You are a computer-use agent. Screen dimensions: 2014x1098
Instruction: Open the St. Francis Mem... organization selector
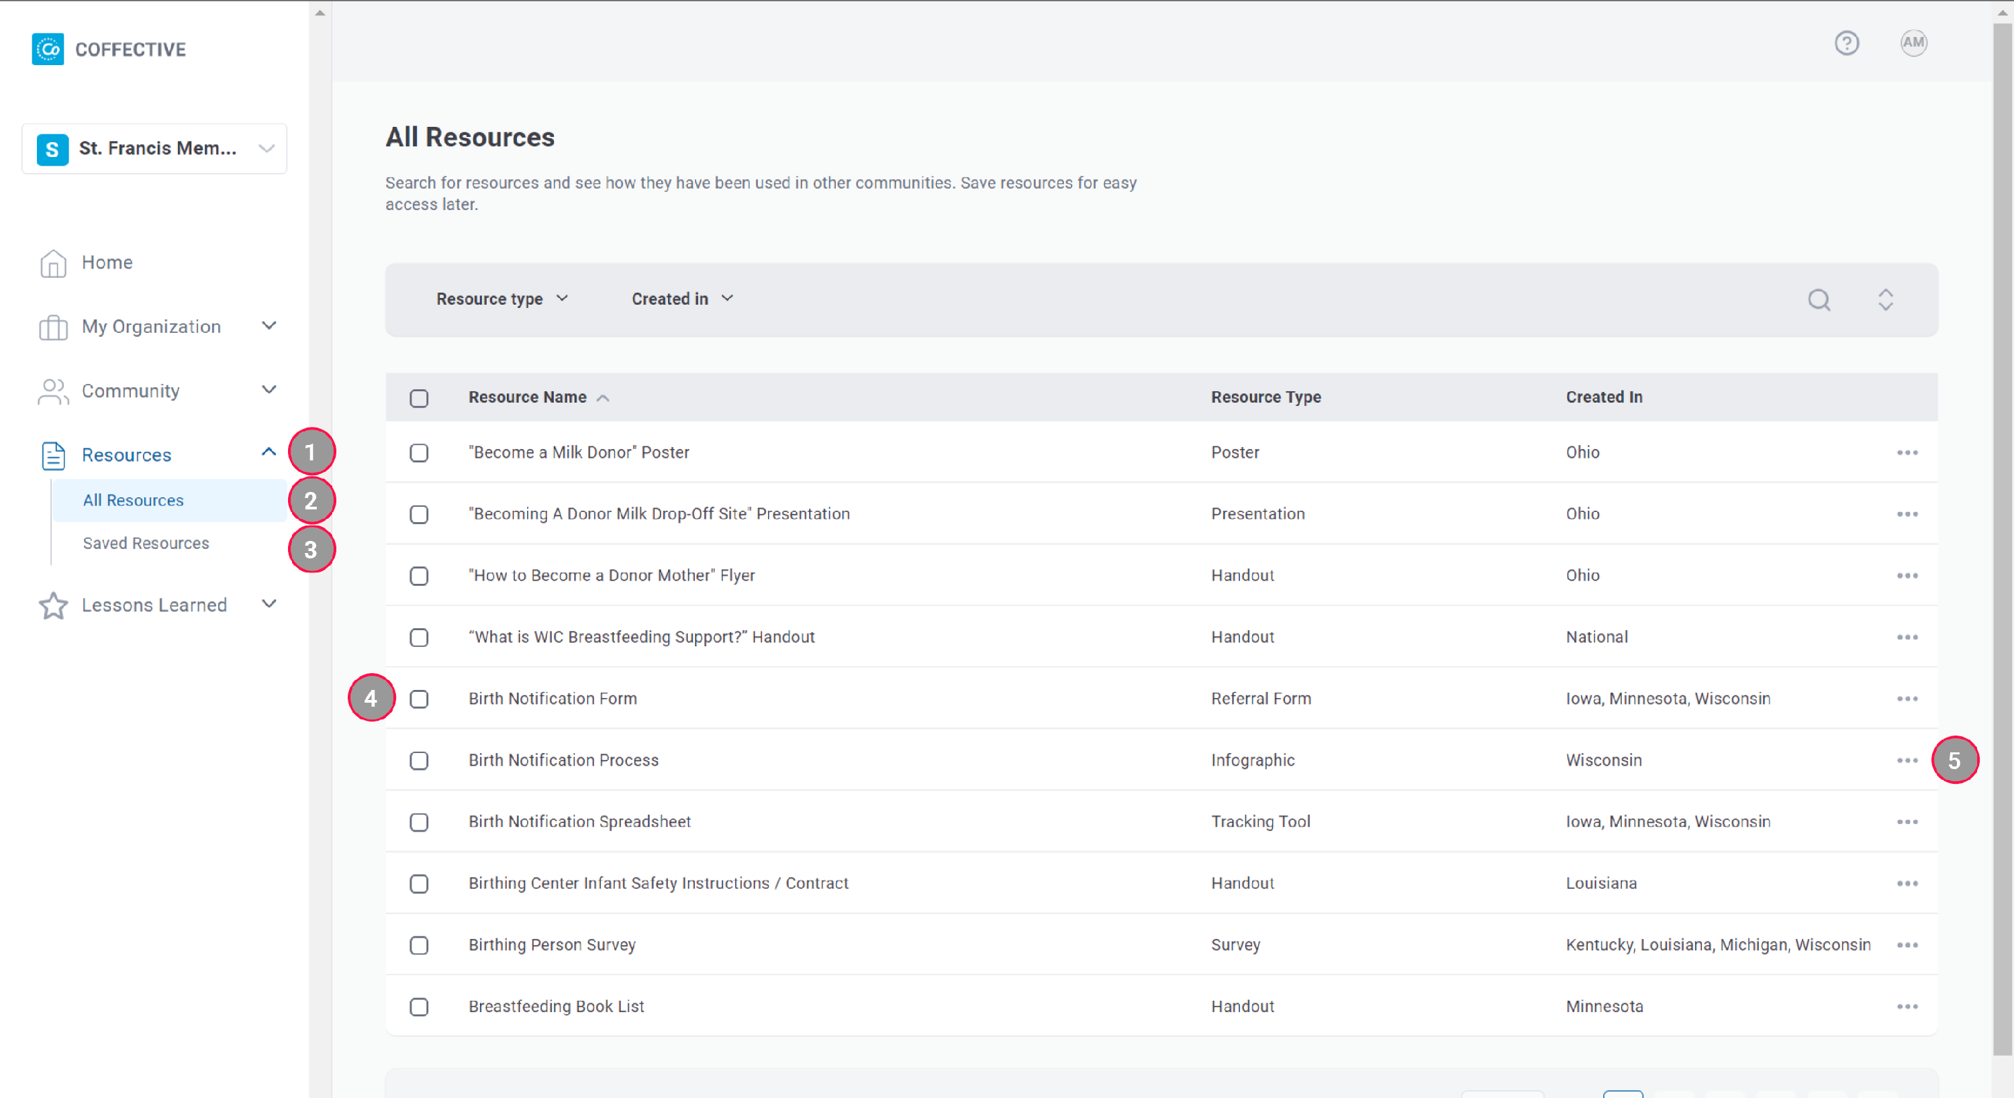155,148
